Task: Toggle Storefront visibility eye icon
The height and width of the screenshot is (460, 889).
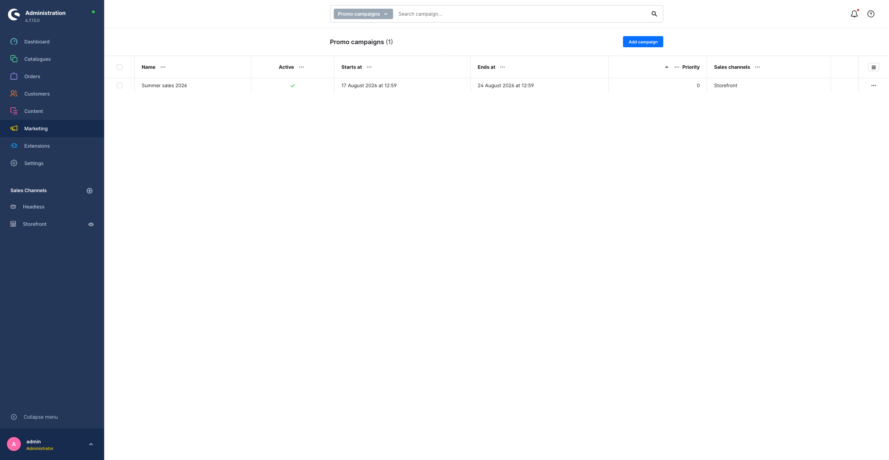Action: click(91, 224)
